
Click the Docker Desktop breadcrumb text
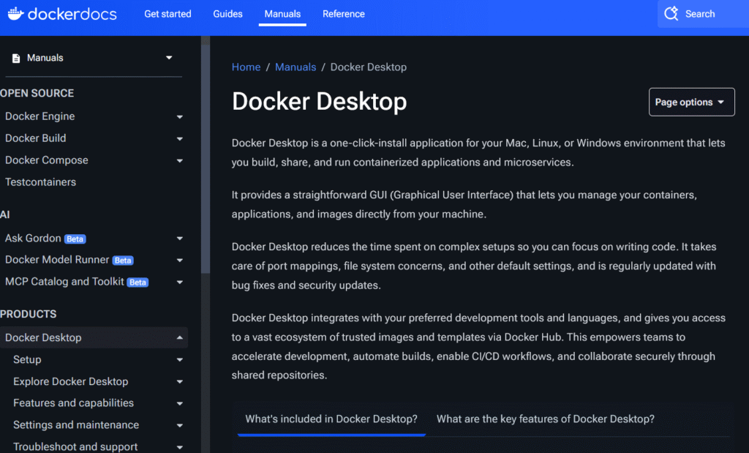pos(369,67)
